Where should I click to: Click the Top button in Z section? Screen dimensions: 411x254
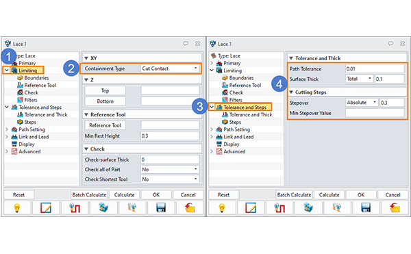(x=105, y=90)
